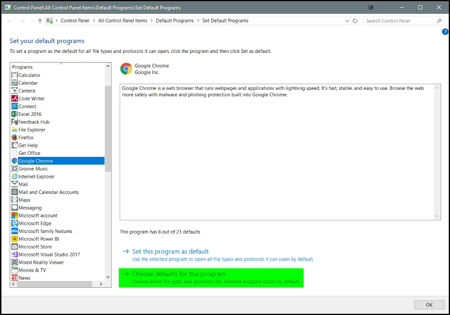Click the Code Writer red icon

click(15, 98)
